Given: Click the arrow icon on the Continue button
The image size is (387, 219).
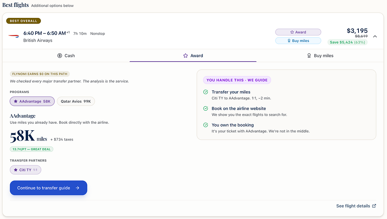Looking at the screenshot, I should (x=77, y=188).
